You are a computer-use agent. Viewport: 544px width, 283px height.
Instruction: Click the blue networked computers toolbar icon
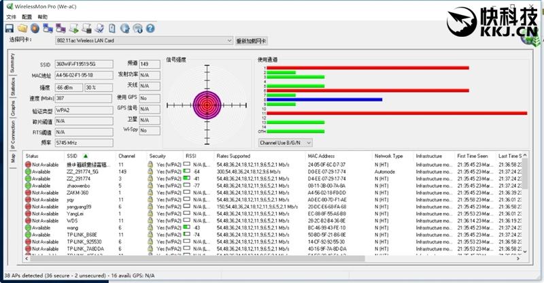pyautogui.click(x=48, y=29)
